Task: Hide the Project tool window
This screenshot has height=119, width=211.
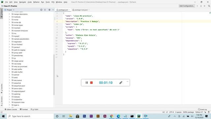Action: [x=53, y=10]
